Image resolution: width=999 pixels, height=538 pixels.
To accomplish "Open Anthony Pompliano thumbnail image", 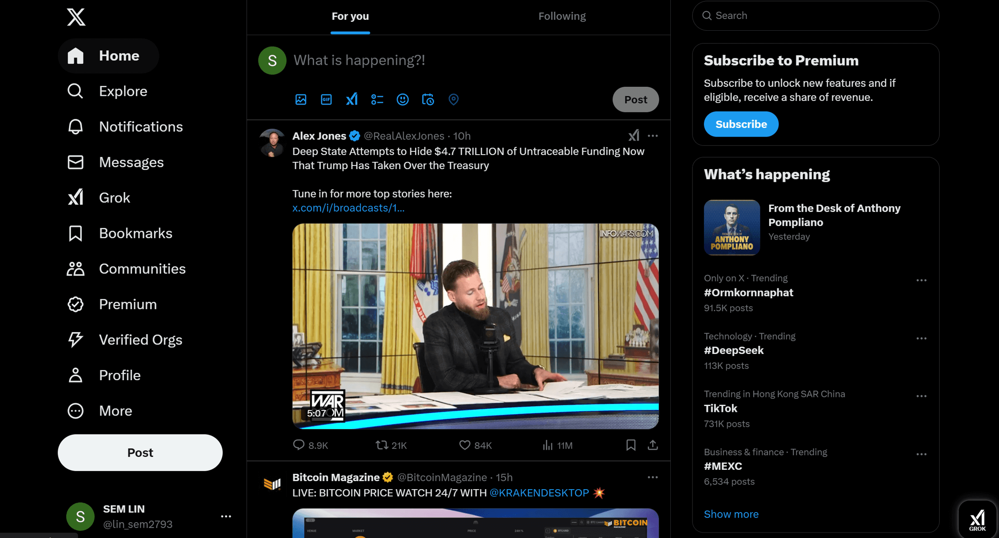I will pos(732,228).
